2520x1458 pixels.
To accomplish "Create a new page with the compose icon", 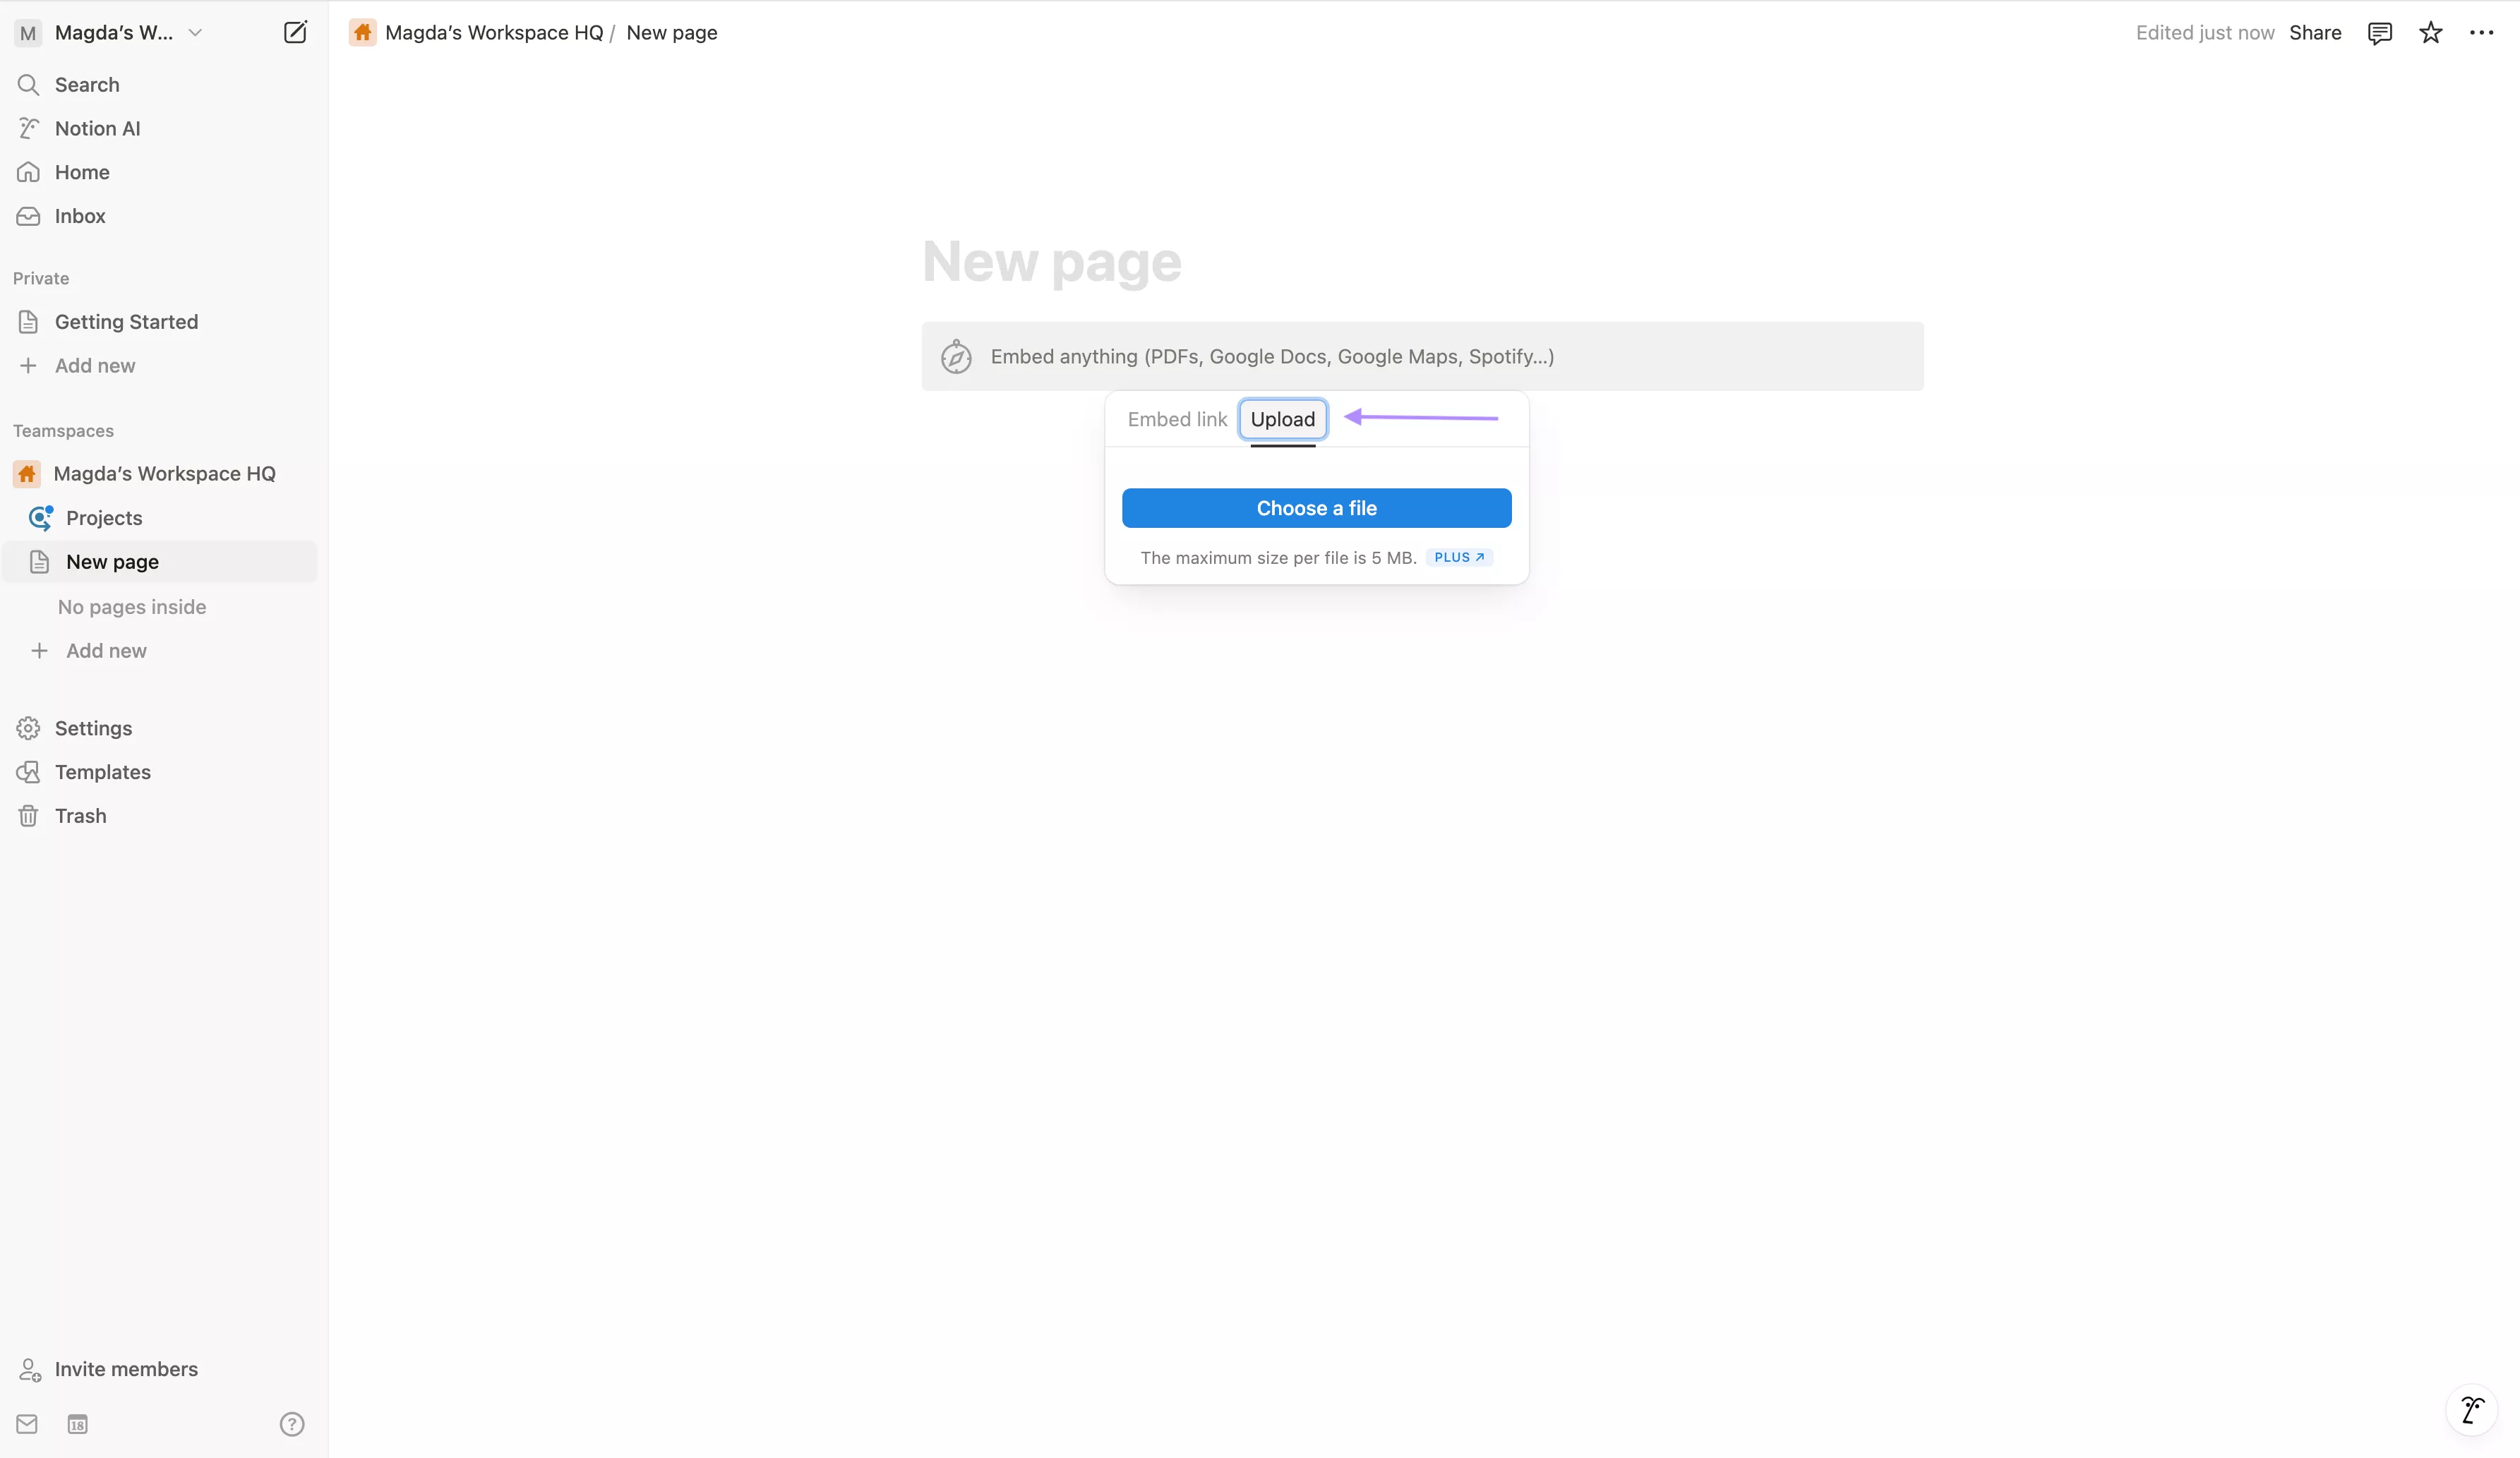I will tap(294, 32).
